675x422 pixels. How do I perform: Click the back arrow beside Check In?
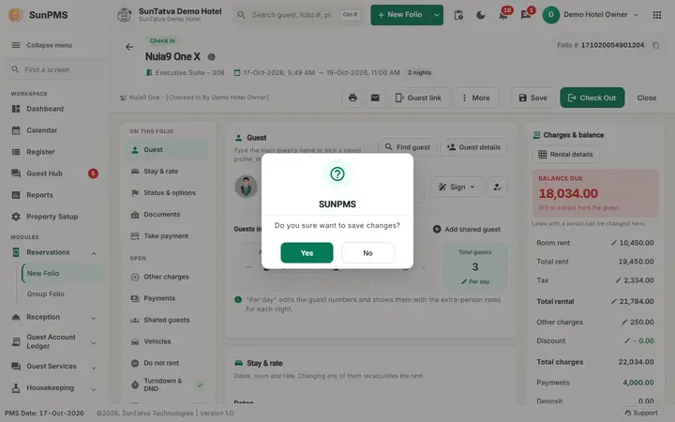coord(129,47)
